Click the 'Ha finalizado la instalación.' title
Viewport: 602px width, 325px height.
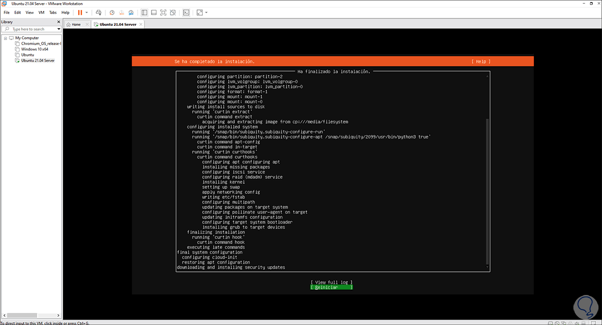click(334, 72)
